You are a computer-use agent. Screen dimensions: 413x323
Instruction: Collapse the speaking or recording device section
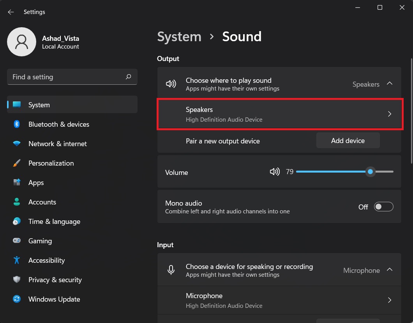click(389, 269)
